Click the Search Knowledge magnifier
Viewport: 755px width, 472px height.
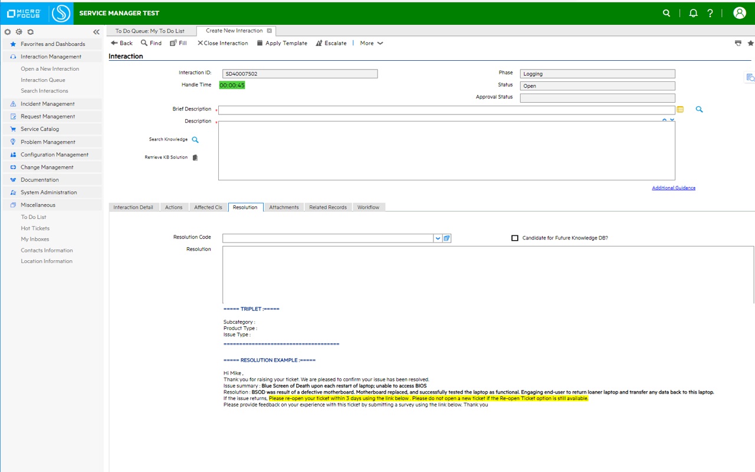pyautogui.click(x=195, y=140)
